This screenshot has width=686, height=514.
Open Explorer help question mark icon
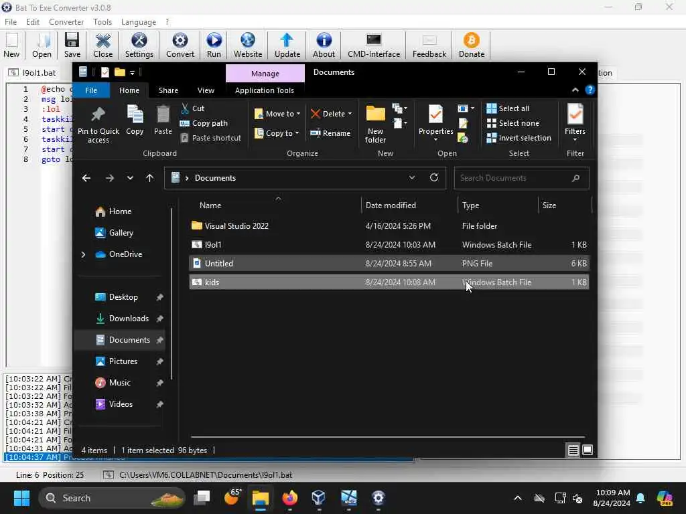(x=590, y=90)
